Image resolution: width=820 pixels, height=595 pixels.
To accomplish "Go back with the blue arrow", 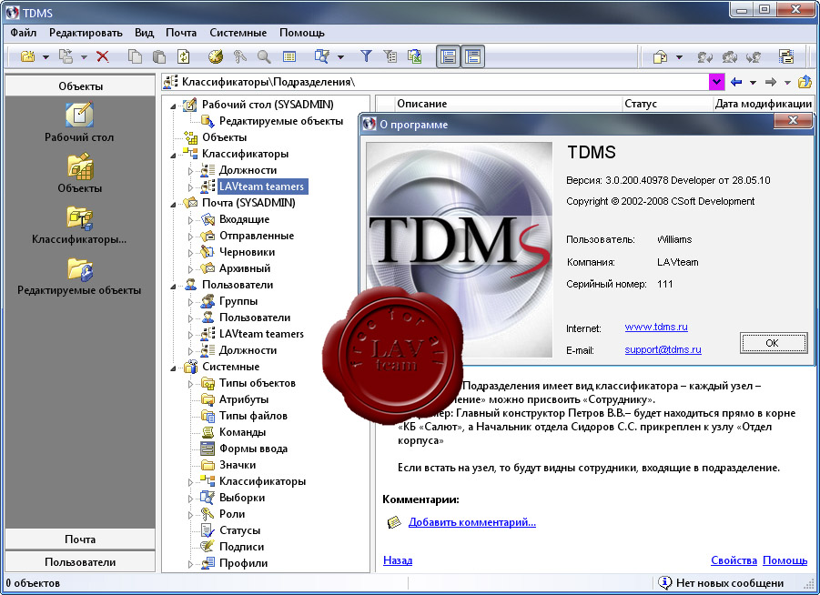I will (736, 82).
